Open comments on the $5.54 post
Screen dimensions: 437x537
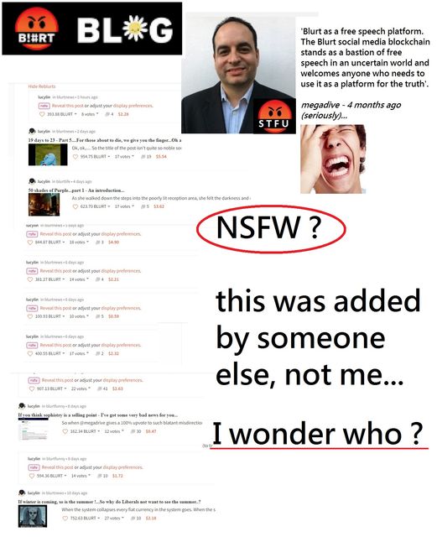tap(144, 157)
